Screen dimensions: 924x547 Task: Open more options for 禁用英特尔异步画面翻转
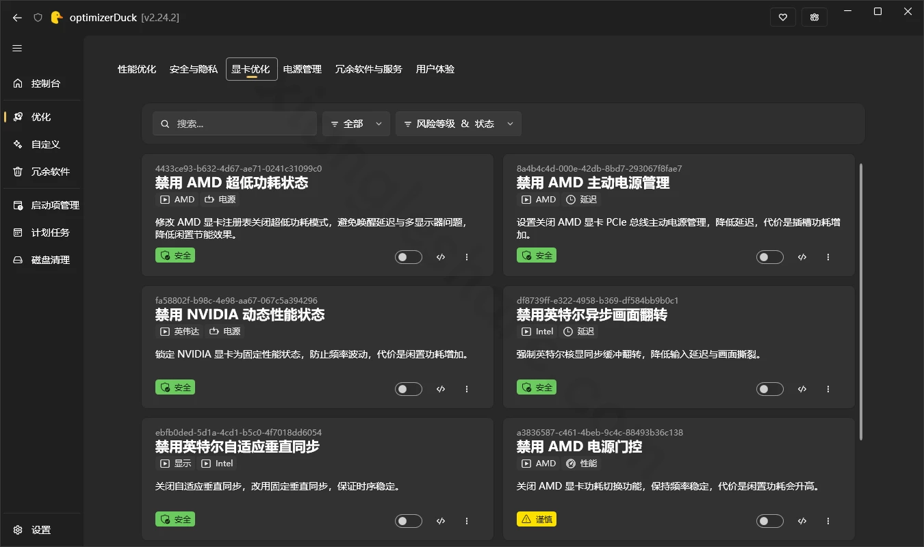tap(828, 389)
